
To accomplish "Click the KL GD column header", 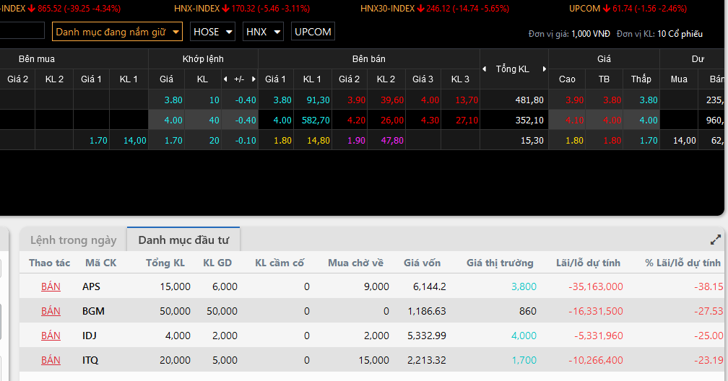I will pos(217,263).
